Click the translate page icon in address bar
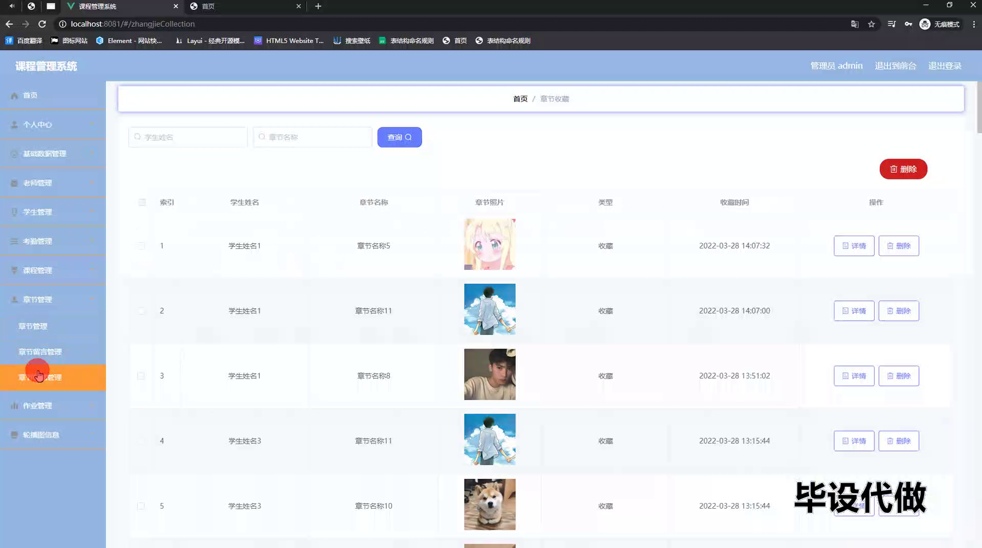Screen dimensions: 982x548 coord(855,24)
